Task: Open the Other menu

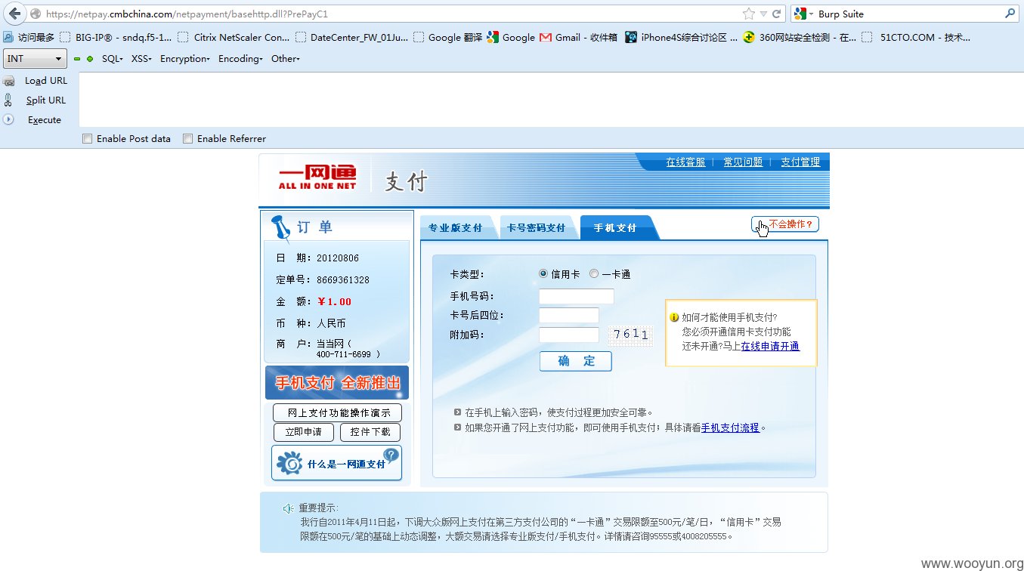Action: 286,59
